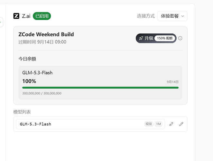Expand the dropdown chevron next to 体验套餐
This screenshot has width=213, height=161.
click(183, 16)
